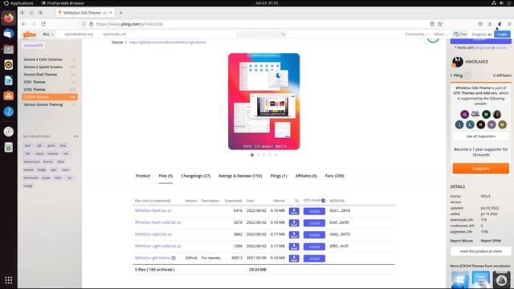Select the highlighted GTK3/4 Themes category
The image size is (514, 289).
click(x=50, y=97)
